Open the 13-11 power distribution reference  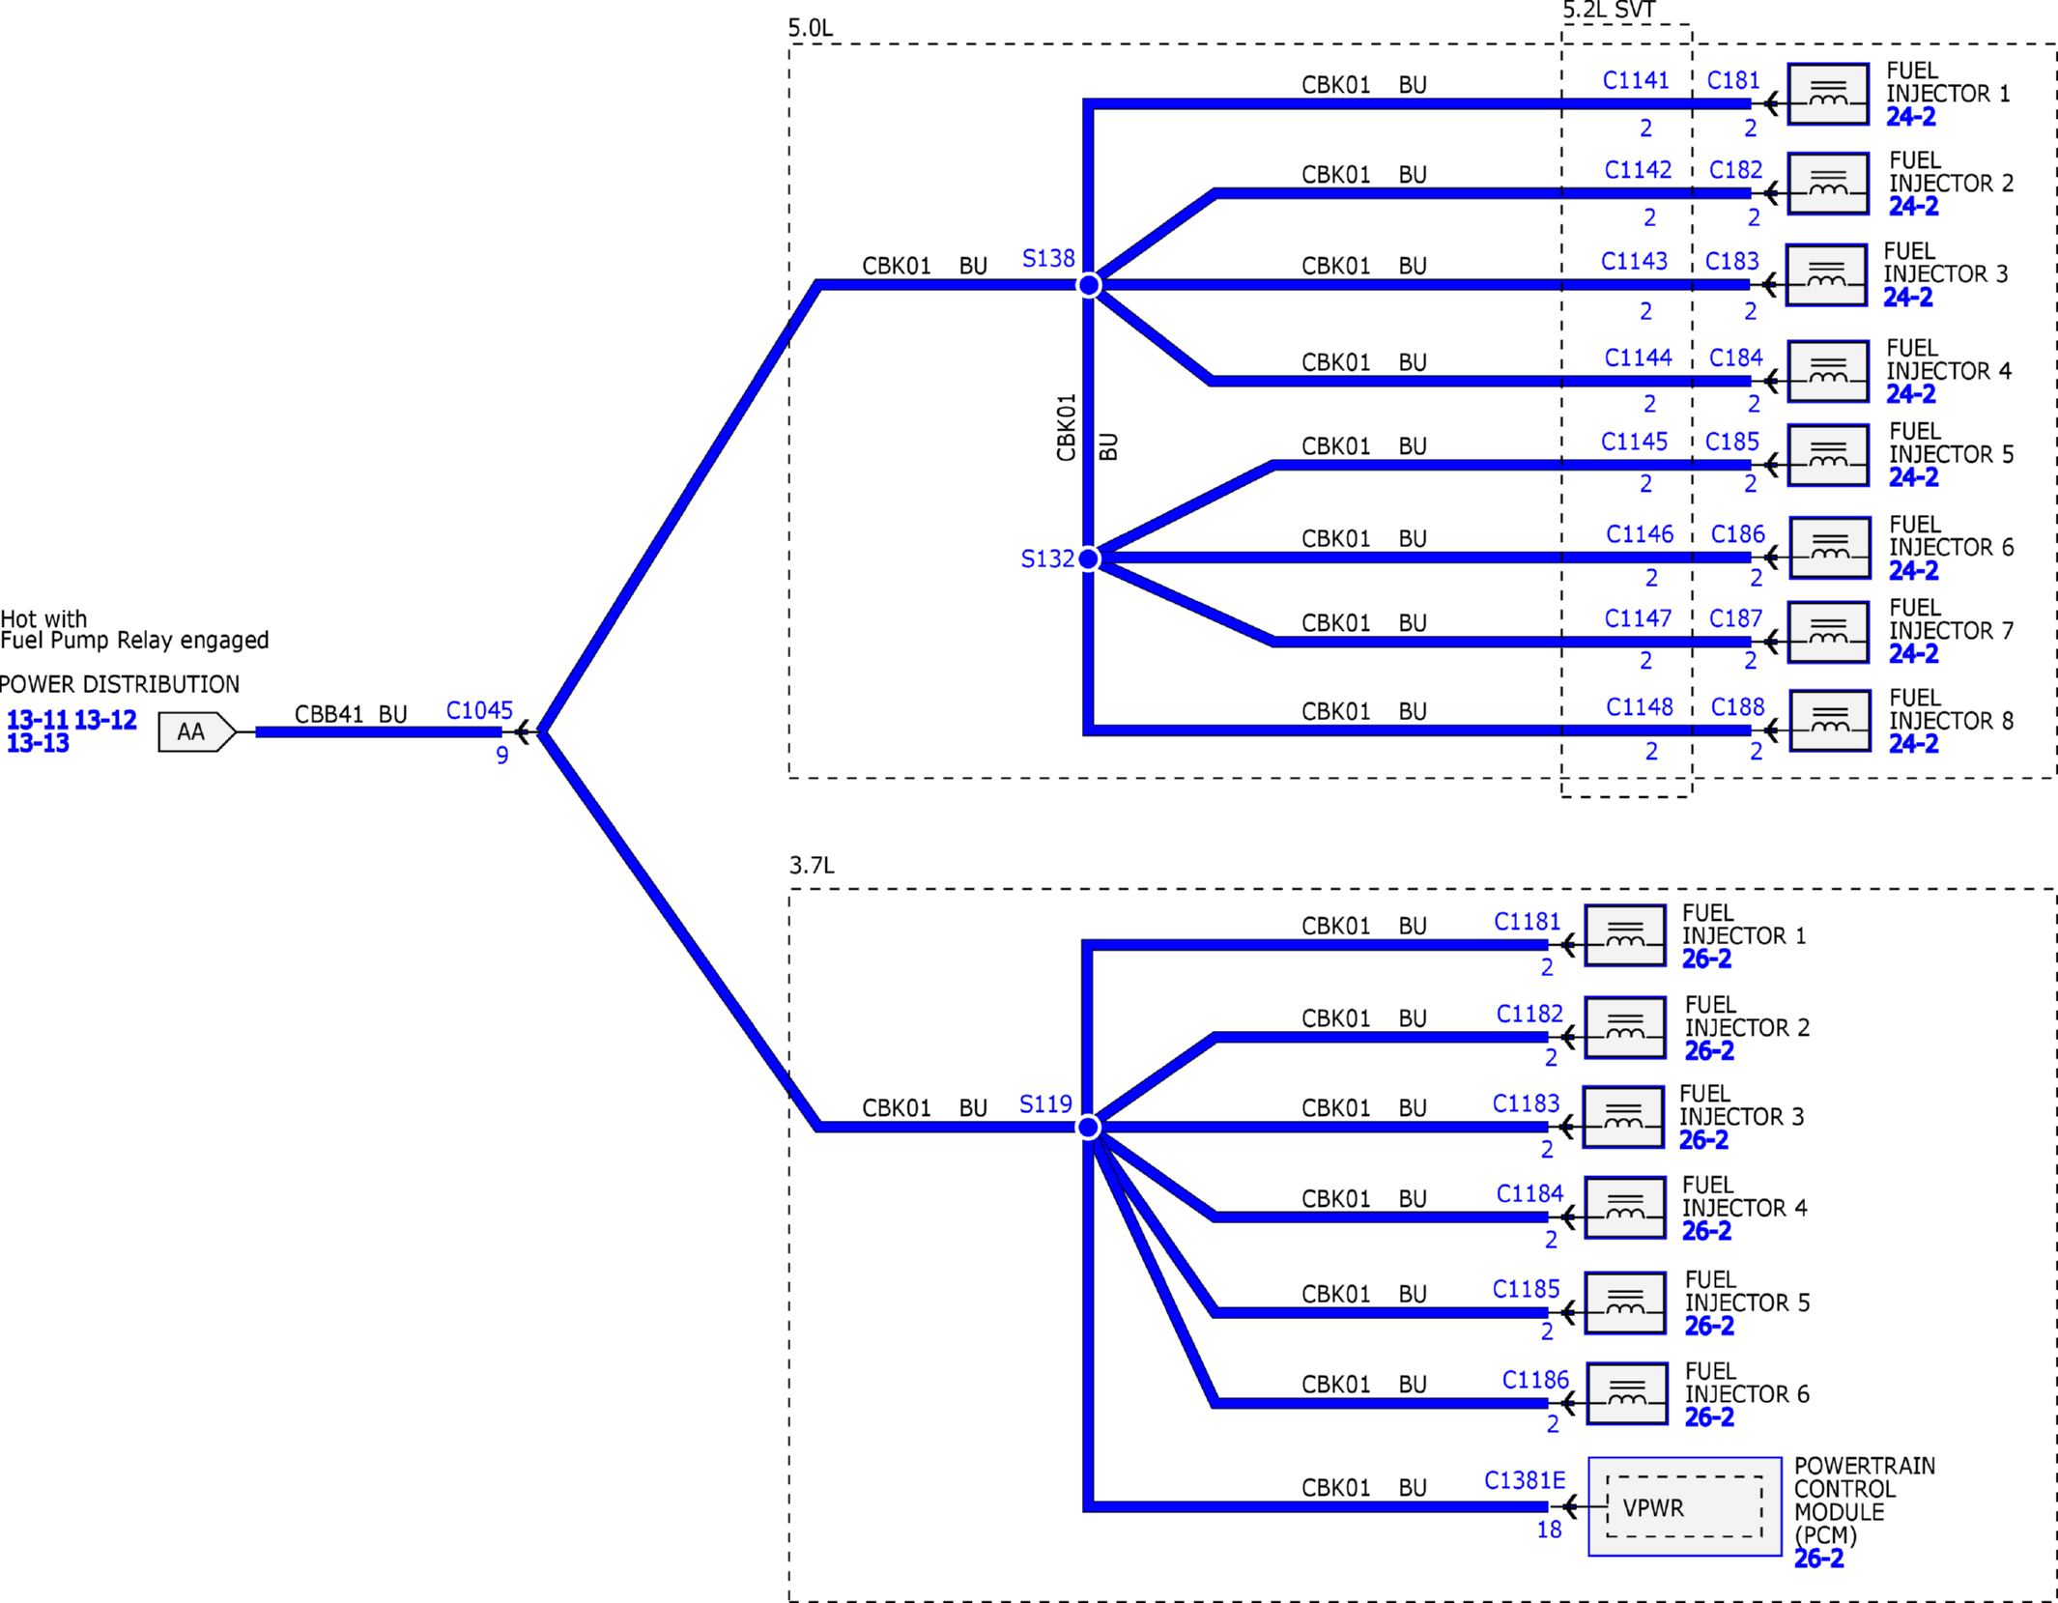click(x=38, y=720)
